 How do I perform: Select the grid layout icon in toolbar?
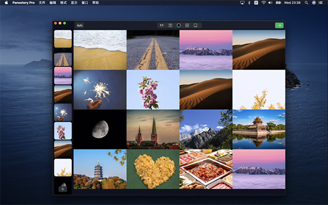pyautogui.click(x=187, y=25)
